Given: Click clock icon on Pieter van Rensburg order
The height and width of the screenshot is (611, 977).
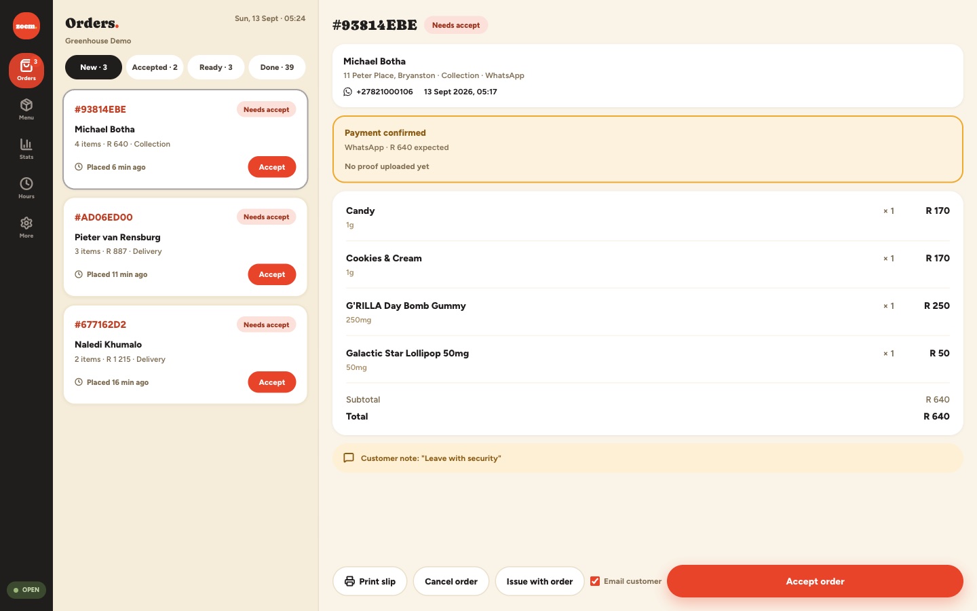Looking at the screenshot, I should [x=79, y=274].
